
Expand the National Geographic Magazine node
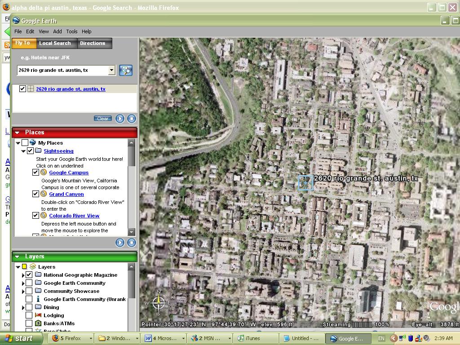point(23,275)
